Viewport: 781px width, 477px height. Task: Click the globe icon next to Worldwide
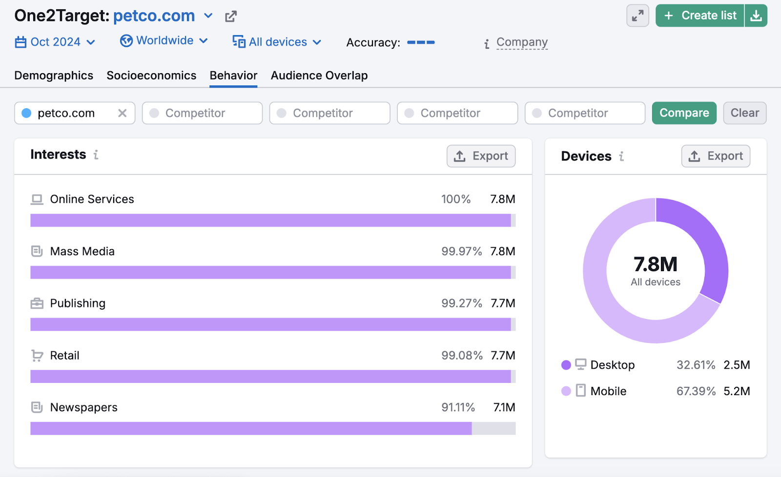[126, 41]
